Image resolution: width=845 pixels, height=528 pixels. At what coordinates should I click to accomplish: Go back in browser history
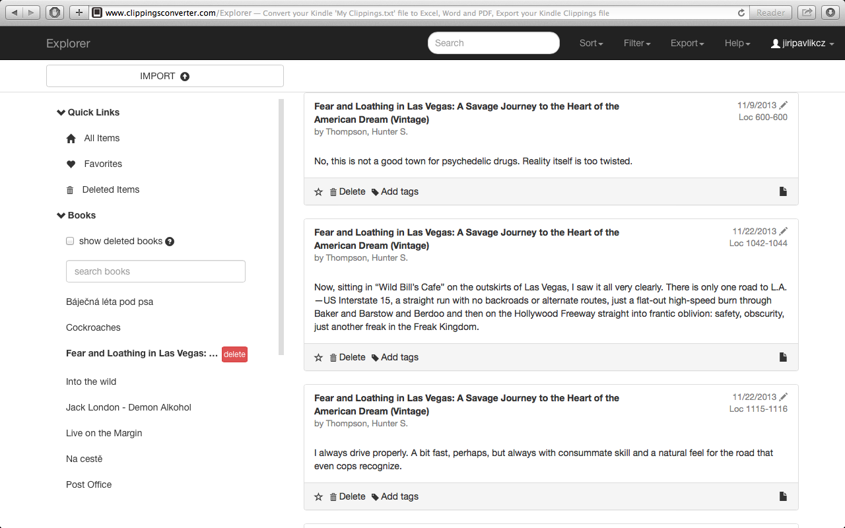point(15,13)
